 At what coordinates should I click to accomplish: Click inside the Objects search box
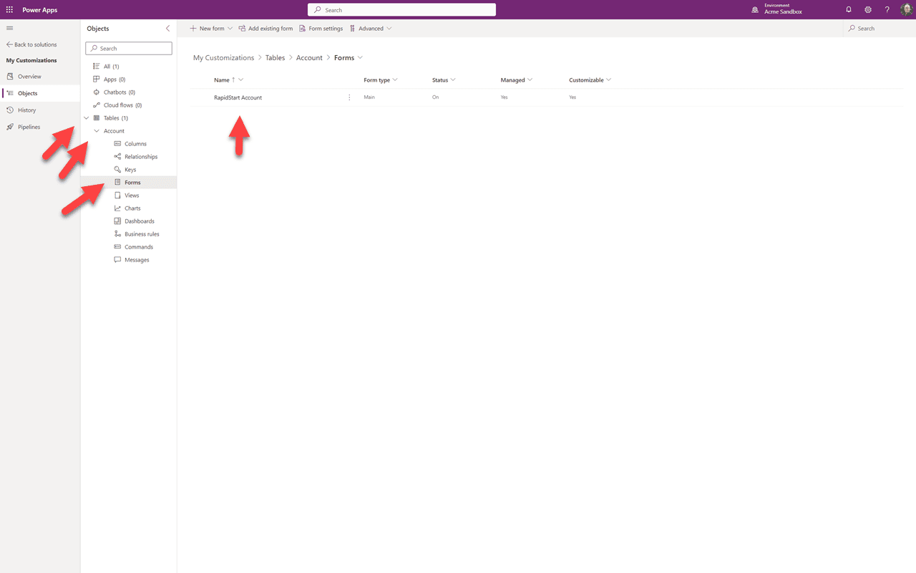[129, 48]
